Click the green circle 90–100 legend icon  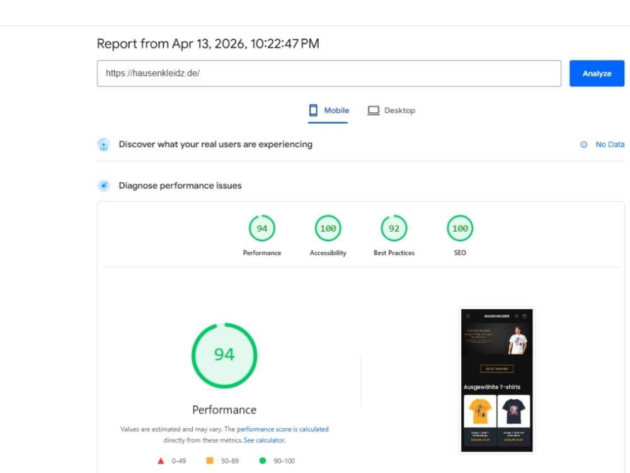[262, 460]
